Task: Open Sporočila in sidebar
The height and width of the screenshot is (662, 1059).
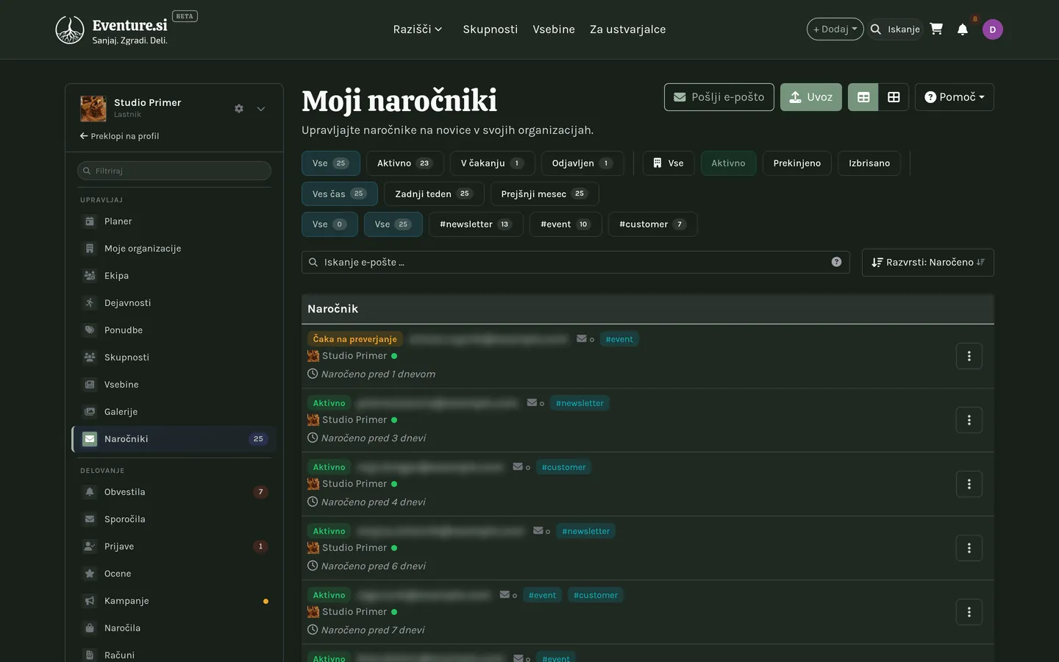Action: [x=174, y=519]
